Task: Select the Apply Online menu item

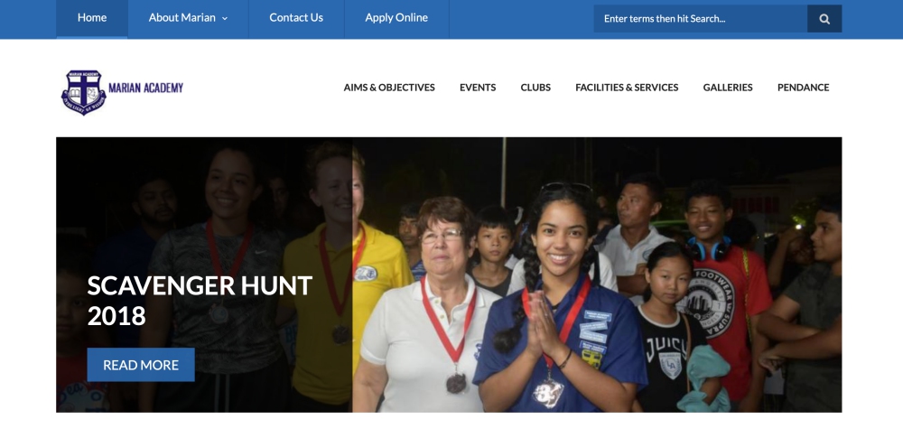Action: [396, 18]
